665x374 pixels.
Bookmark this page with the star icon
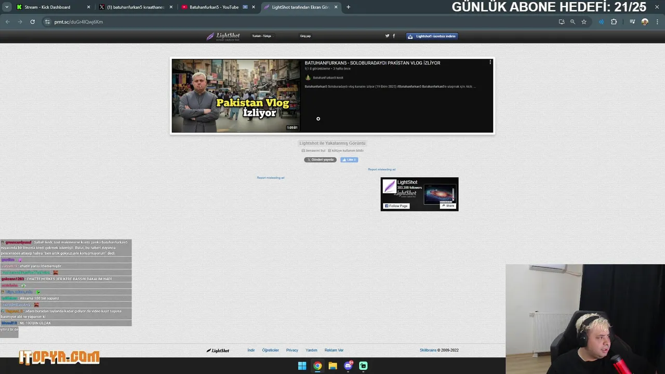pos(584,22)
